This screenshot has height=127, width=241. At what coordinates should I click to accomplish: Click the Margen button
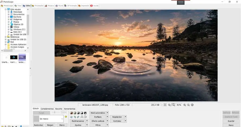coord(50,125)
